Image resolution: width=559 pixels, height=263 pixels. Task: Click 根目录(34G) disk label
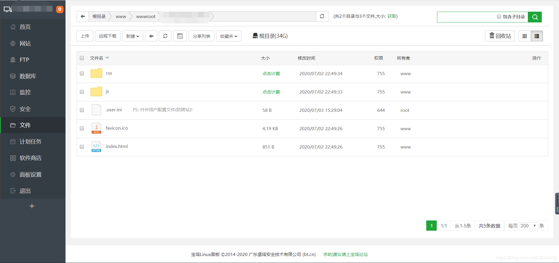(270, 36)
